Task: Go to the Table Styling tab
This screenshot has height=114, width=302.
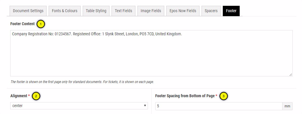Action: (x=96, y=11)
